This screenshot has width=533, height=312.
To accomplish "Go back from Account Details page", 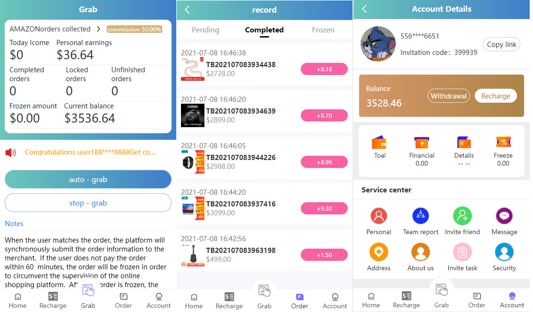I will click(364, 9).
